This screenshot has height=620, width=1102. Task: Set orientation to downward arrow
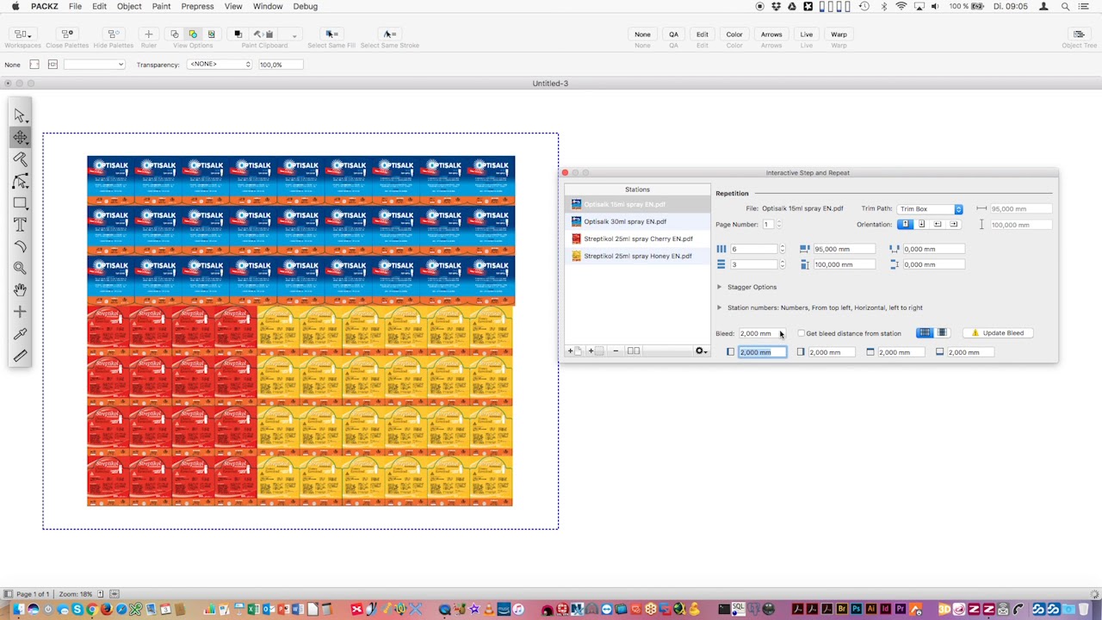tap(921, 225)
